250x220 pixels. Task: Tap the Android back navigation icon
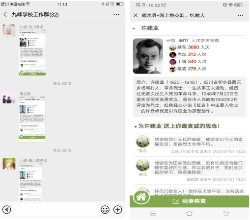[x=226, y=213]
